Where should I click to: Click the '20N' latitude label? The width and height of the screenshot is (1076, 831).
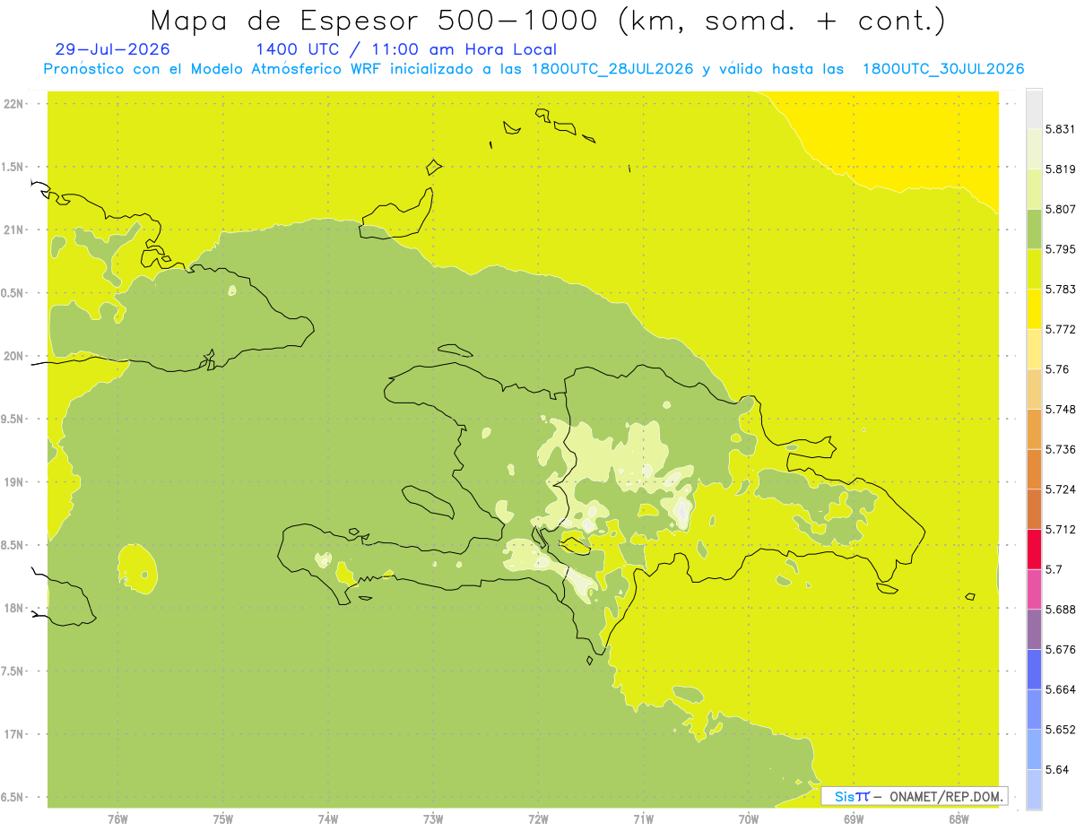click(x=14, y=356)
